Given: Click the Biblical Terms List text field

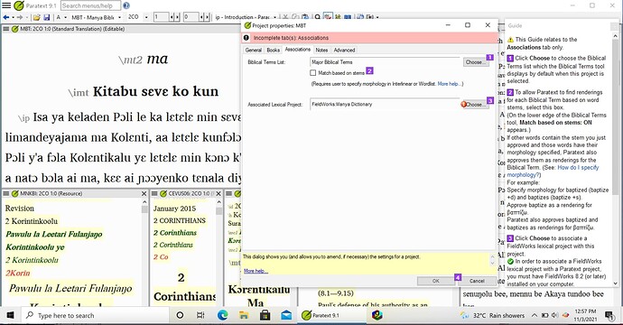Looking at the screenshot, I should (386, 62).
